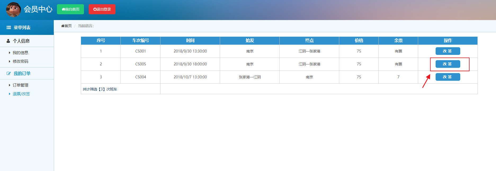Viewport: 496px width, 171px height.
Task: Click the 会员中心 title
Action: 38,9
